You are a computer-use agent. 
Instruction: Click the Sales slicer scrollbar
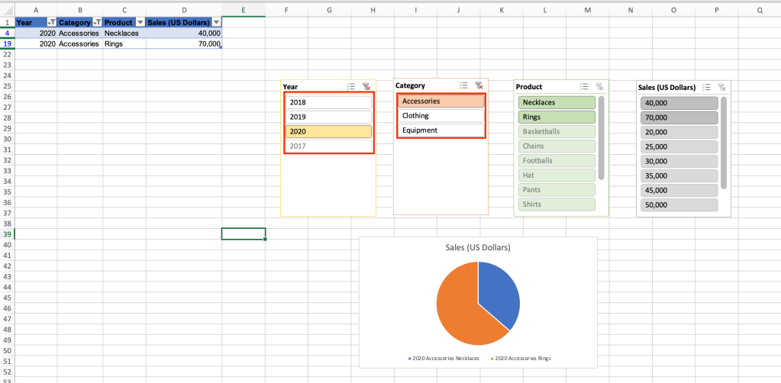click(x=724, y=143)
